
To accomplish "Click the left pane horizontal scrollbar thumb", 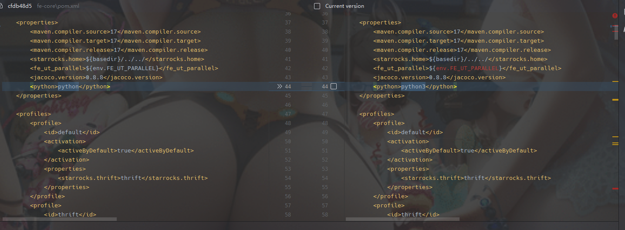I will pos(59,219).
